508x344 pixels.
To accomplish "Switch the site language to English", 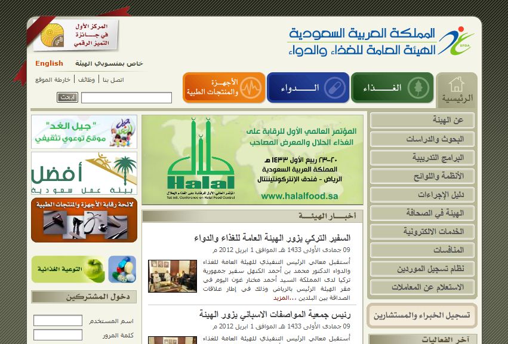I will pyautogui.click(x=49, y=63).
